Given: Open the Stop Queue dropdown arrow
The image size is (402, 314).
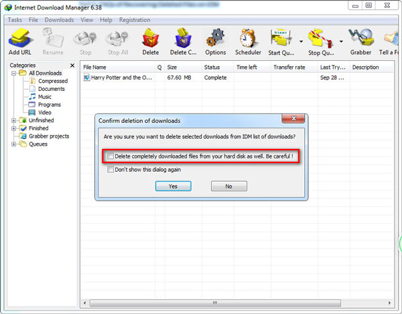Looking at the screenshot, I should pos(341,41).
